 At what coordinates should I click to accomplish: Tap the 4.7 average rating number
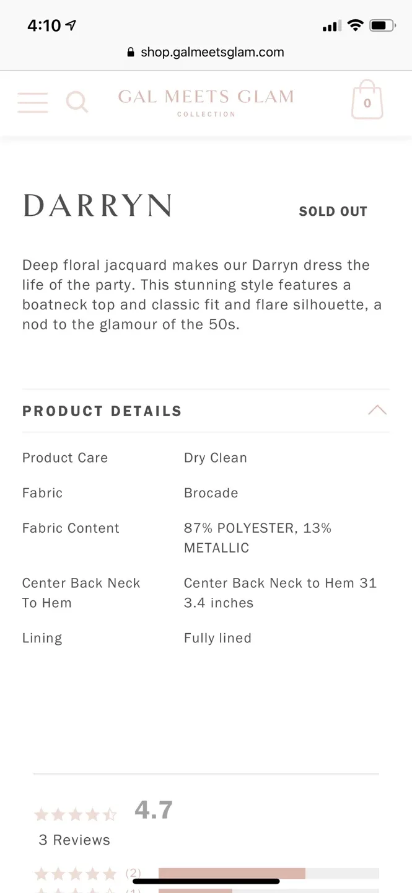152,809
